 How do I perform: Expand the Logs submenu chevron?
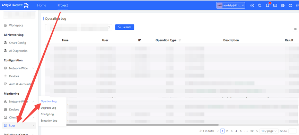point(33,125)
